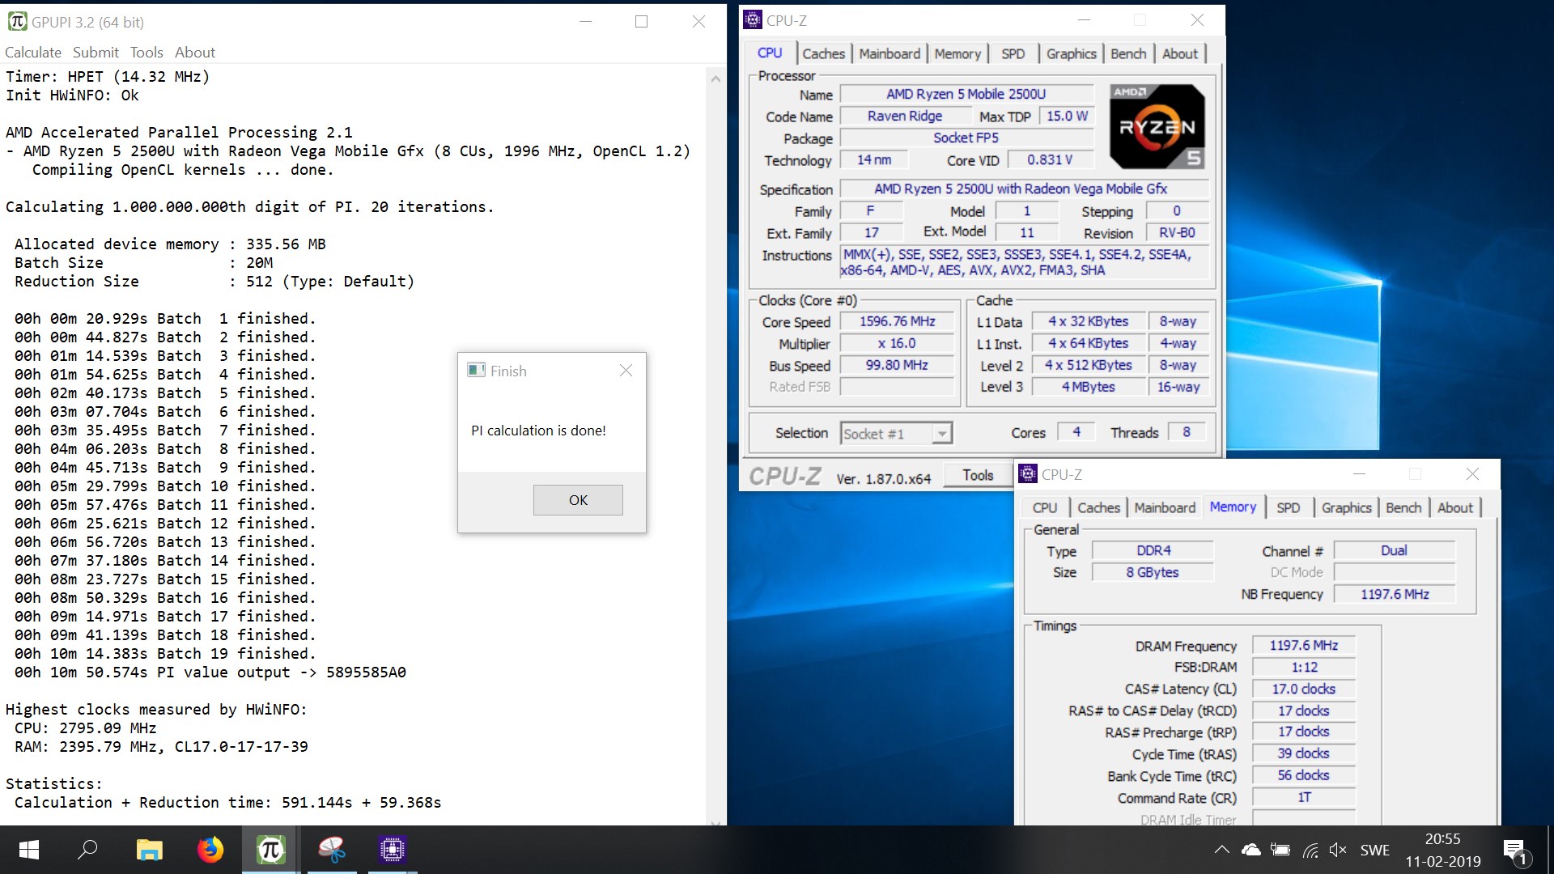Open Firefox from taskbar
The height and width of the screenshot is (874, 1554).
click(210, 850)
